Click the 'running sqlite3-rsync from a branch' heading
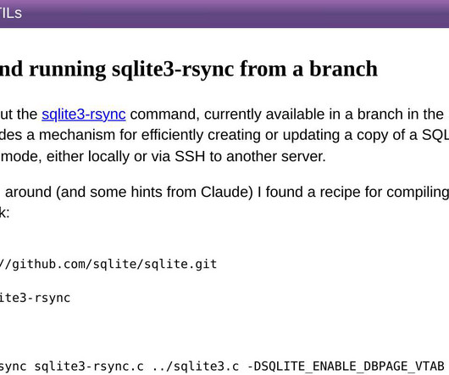The image size is (449, 375). (x=189, y=69)
